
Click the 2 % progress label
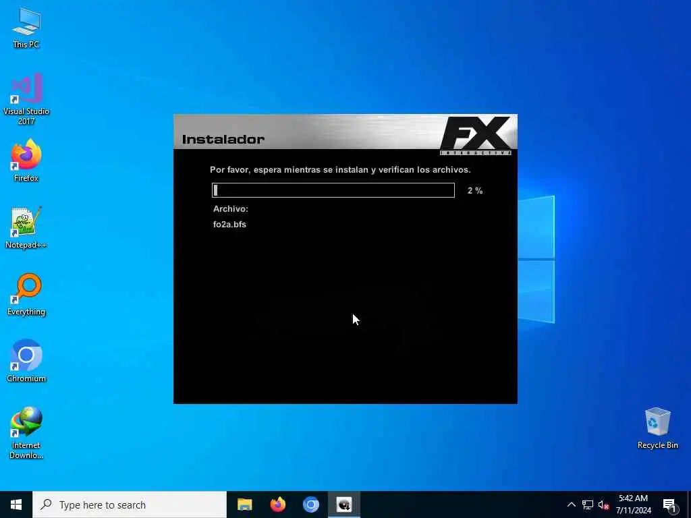pyautogui.click(x=475, y=191)
